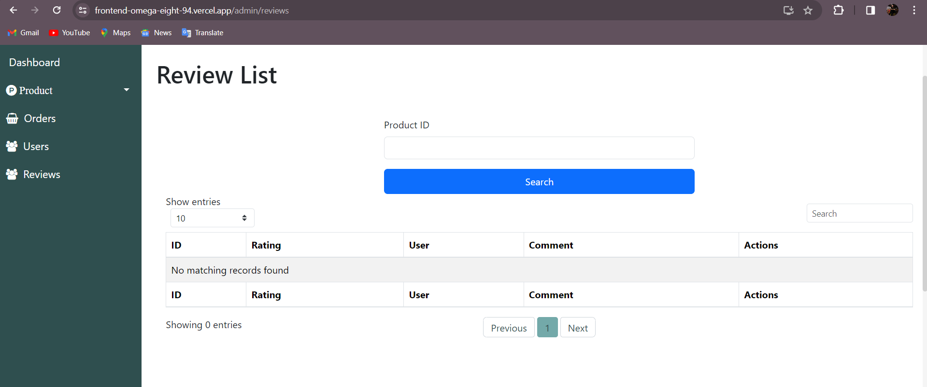The image size is (927, 387).
Task: Click the Product circle P icon
Action: tap(11, 90)
